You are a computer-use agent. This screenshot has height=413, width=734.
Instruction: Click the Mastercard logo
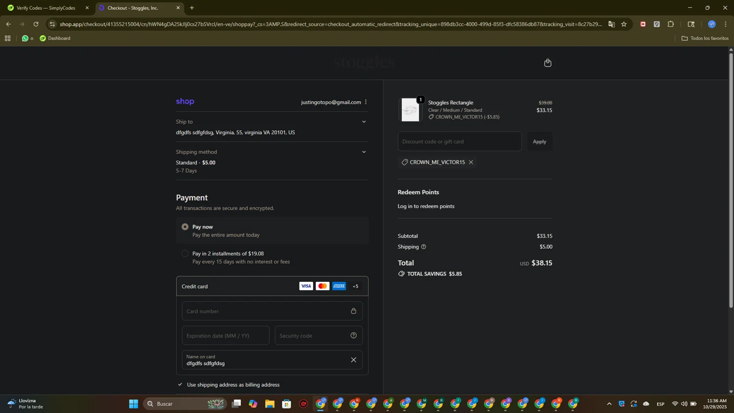click(x=322, y=286)
